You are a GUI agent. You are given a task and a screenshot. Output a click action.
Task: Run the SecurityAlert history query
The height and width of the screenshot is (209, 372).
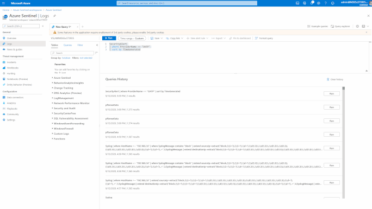(331, 94)
